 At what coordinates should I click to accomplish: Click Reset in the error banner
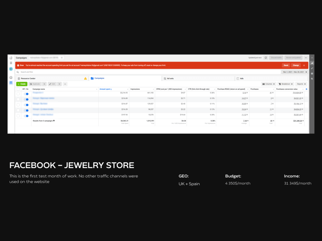click(x=286, y=65)
